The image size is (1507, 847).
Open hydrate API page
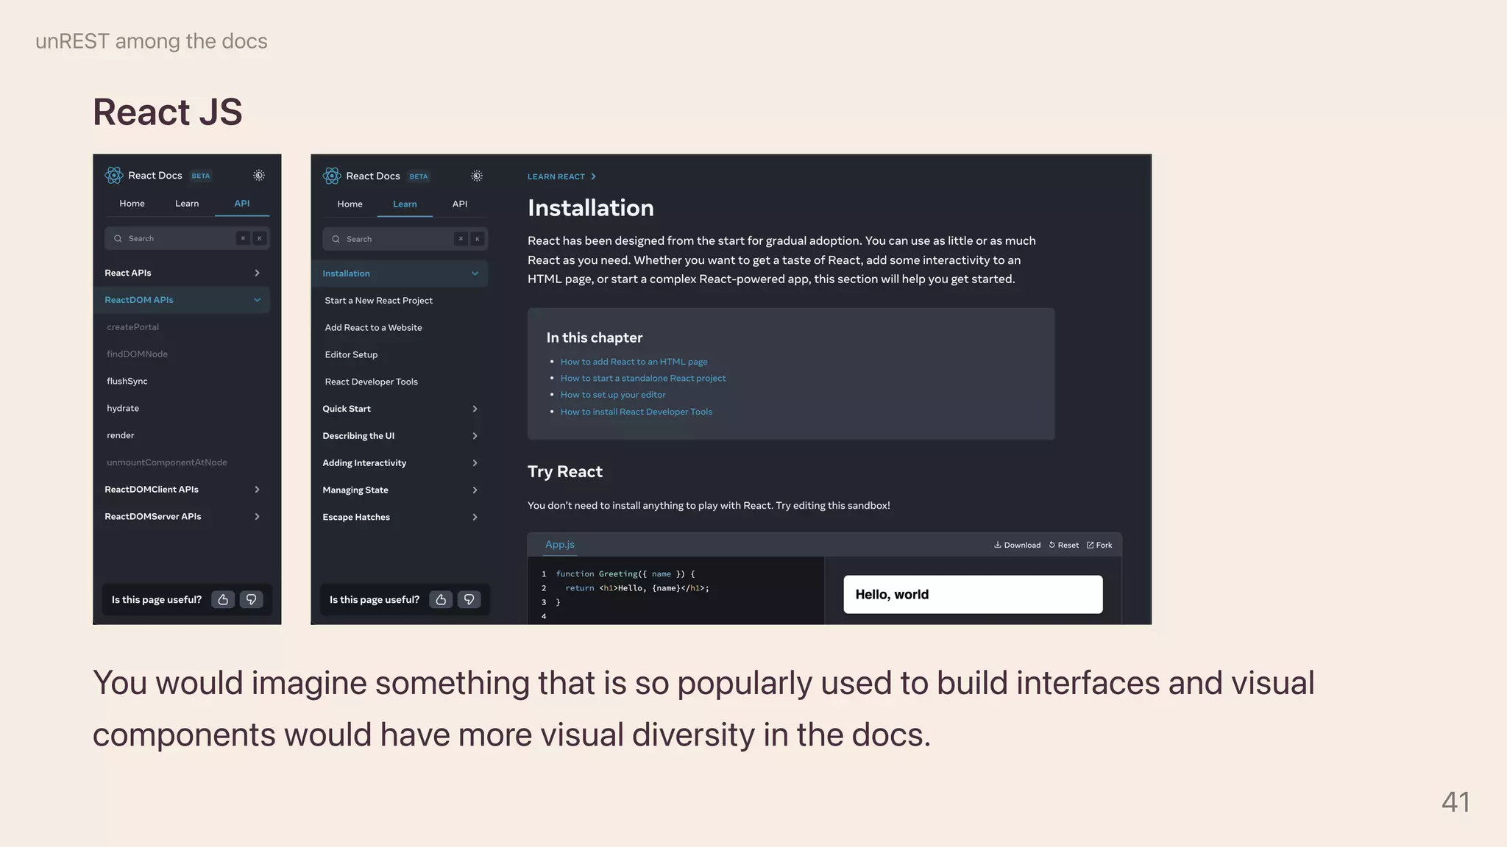click(123, 409)
